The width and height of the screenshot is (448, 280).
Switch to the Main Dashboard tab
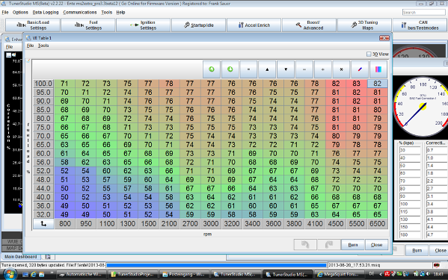click(x=21, y=257)
